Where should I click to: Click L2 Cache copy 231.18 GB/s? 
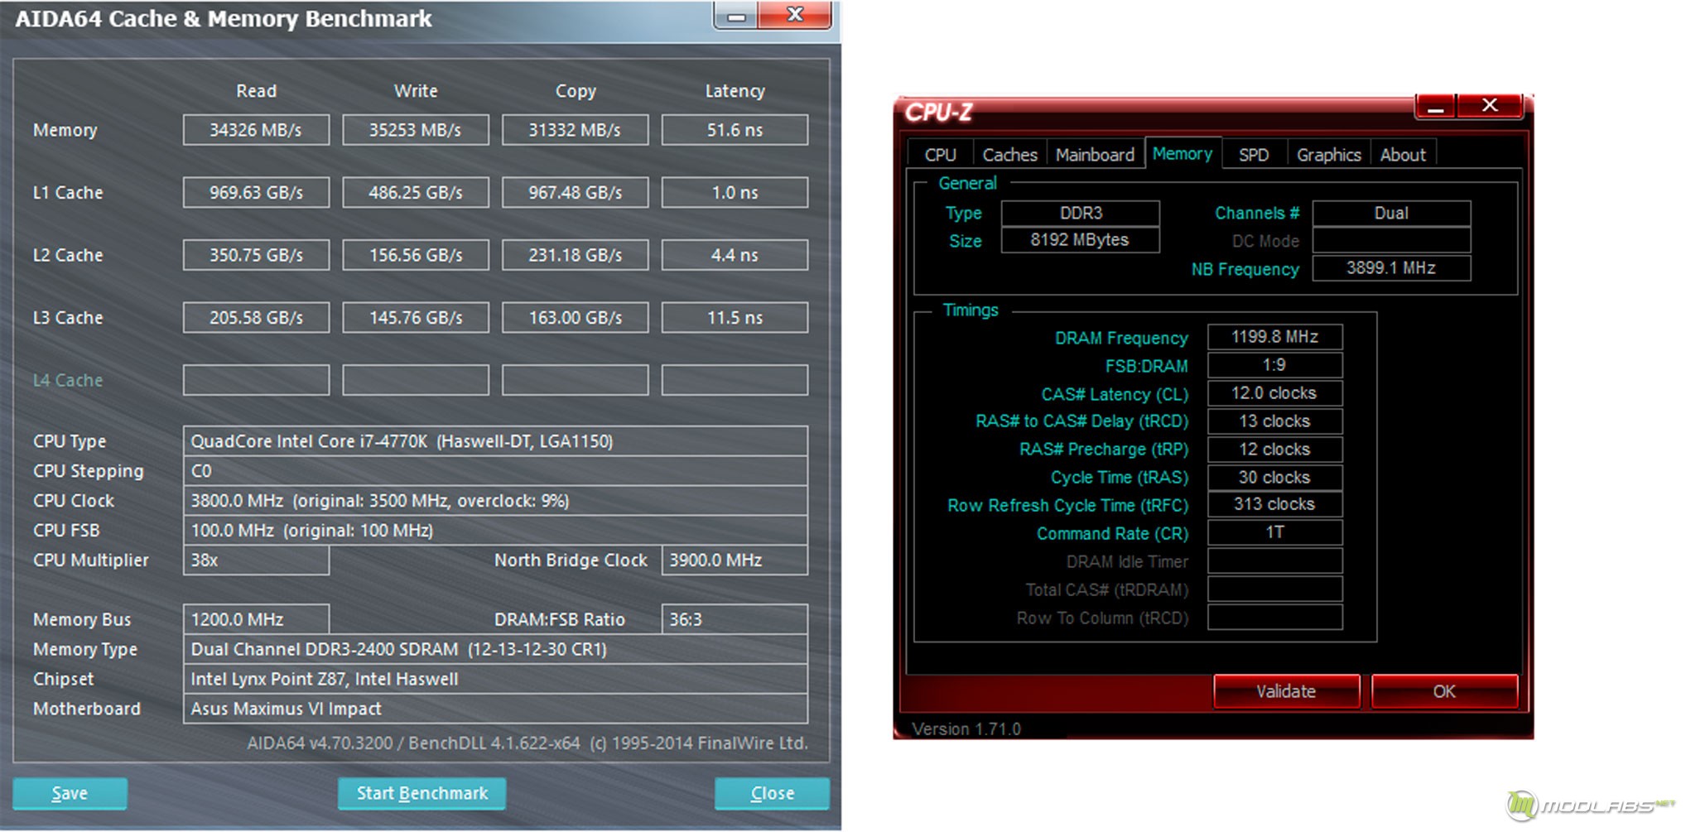(x=575, y=255)
